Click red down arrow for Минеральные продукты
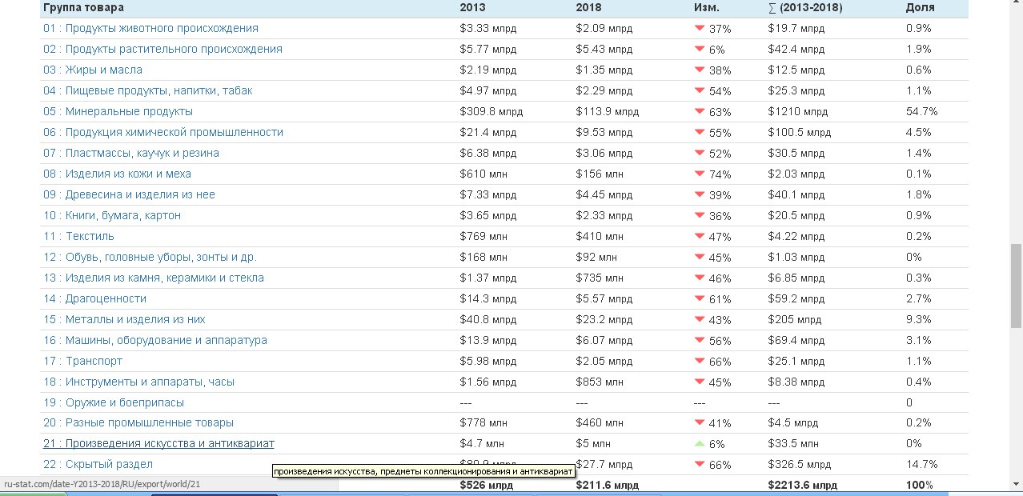Screen dimensions: 1023x496 tap(699, 110)
